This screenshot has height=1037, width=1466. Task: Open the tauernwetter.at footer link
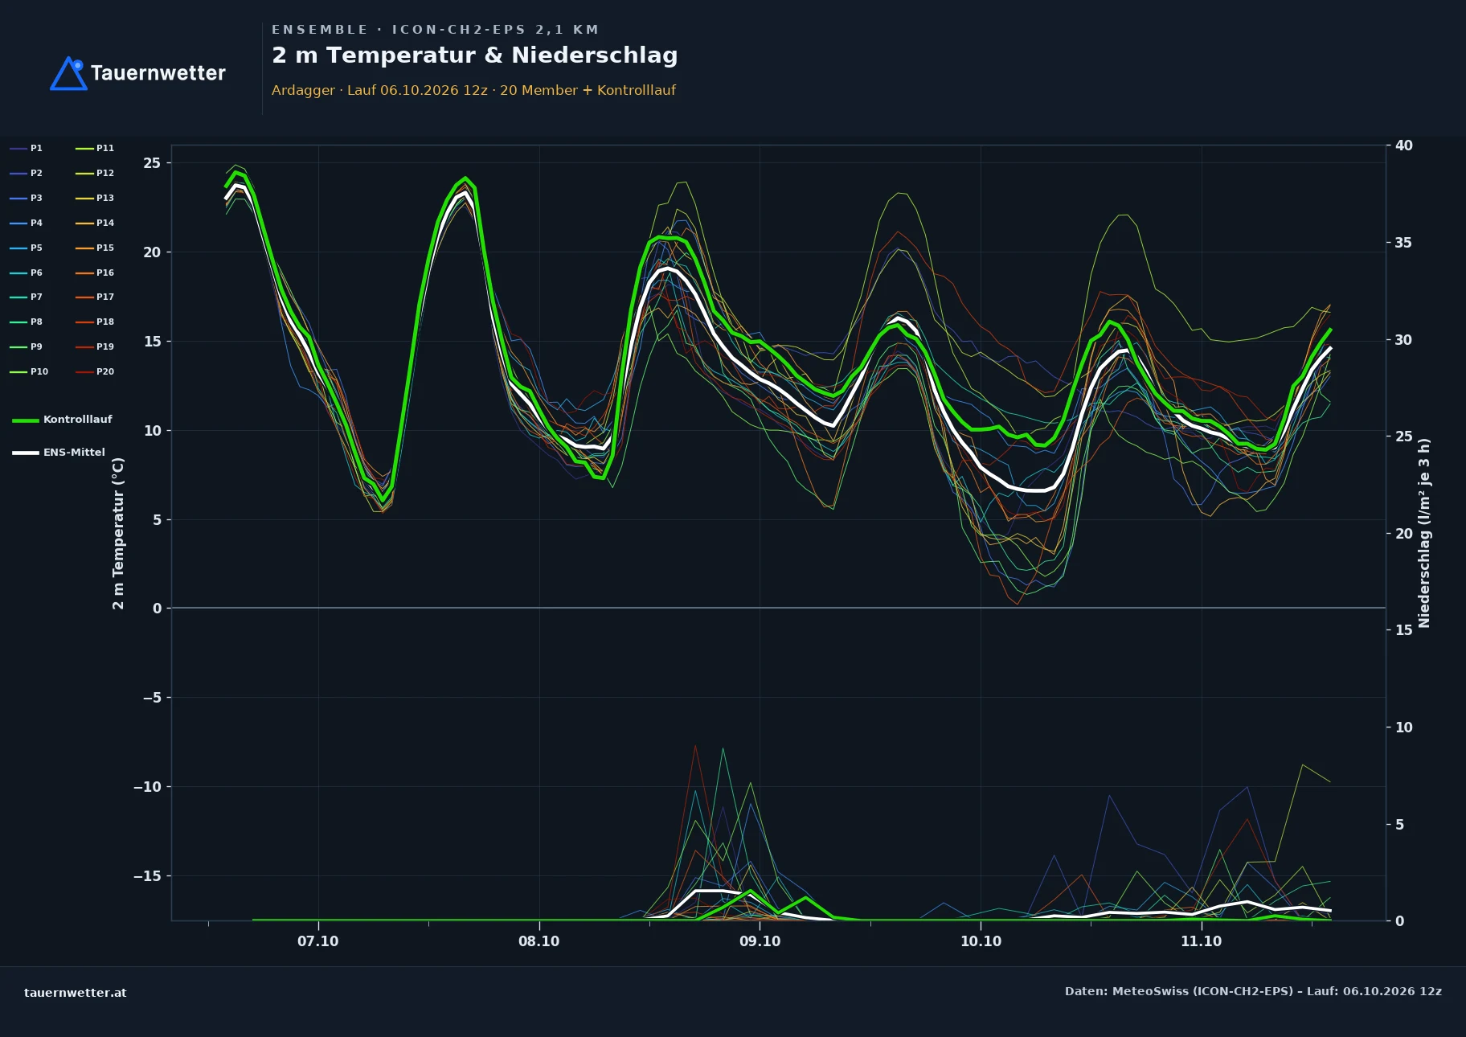coord(76,993)
